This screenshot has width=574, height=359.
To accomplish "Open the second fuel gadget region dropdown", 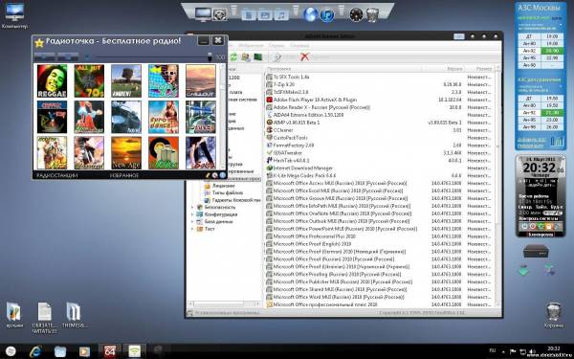I will coord(561,87).
